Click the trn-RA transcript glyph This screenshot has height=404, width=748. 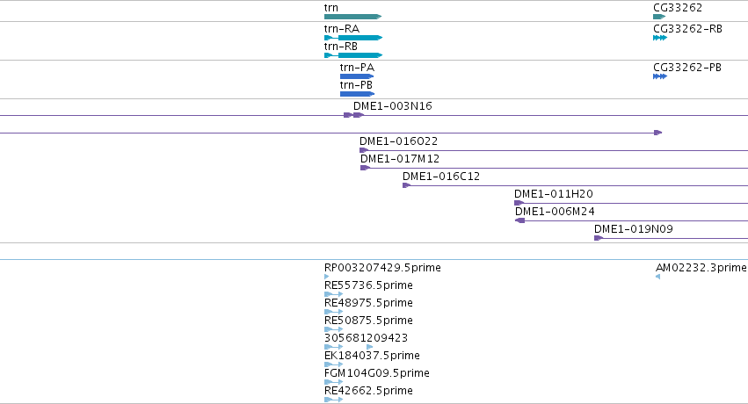point(353,38)
